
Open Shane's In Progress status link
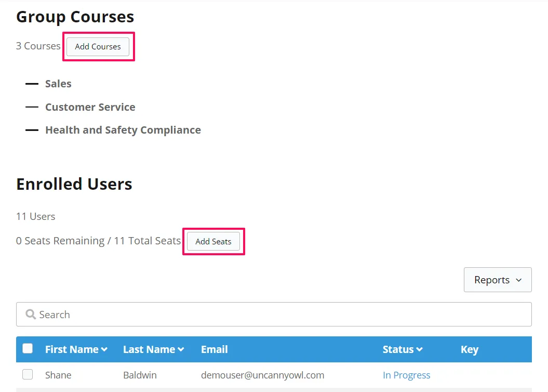tap(406, 375)
